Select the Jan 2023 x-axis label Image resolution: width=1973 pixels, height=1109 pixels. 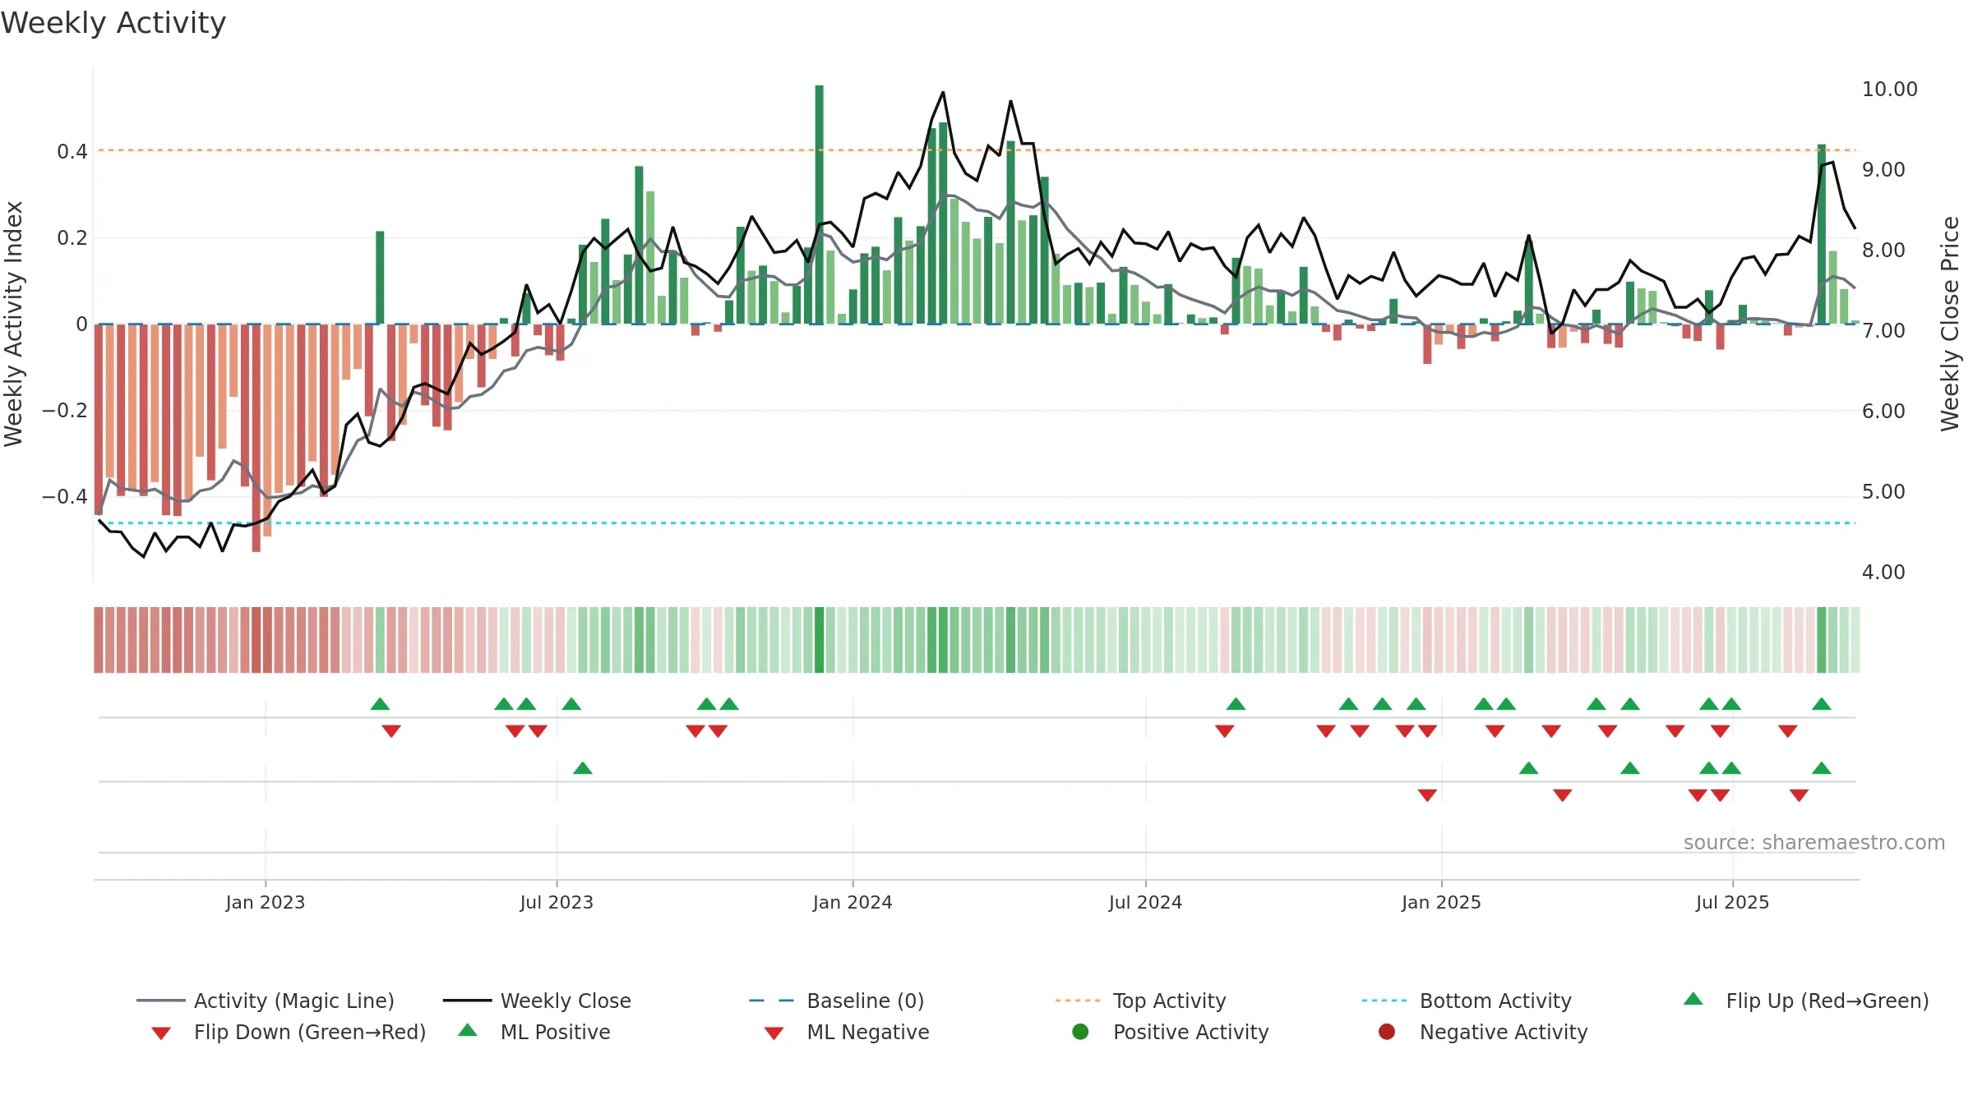[x=266, y=902]
